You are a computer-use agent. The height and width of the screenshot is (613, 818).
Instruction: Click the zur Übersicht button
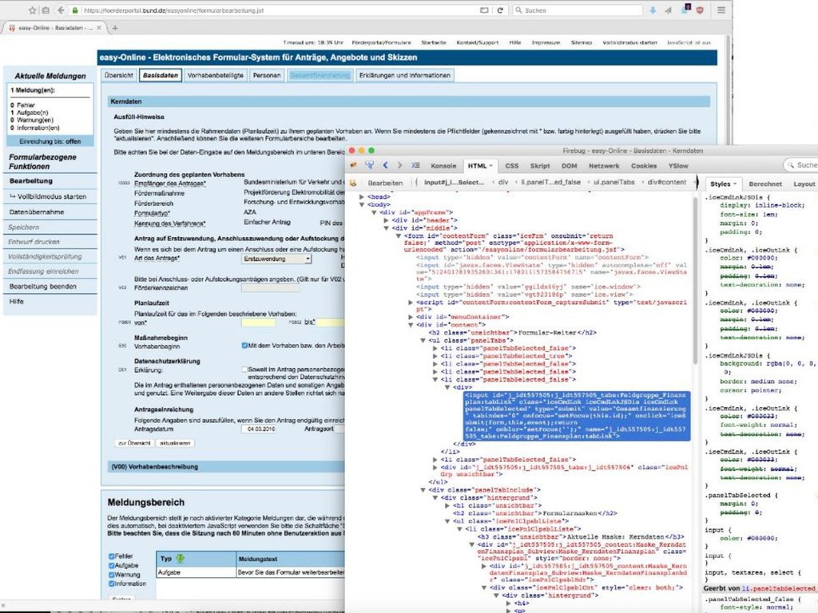coord(133,442)
